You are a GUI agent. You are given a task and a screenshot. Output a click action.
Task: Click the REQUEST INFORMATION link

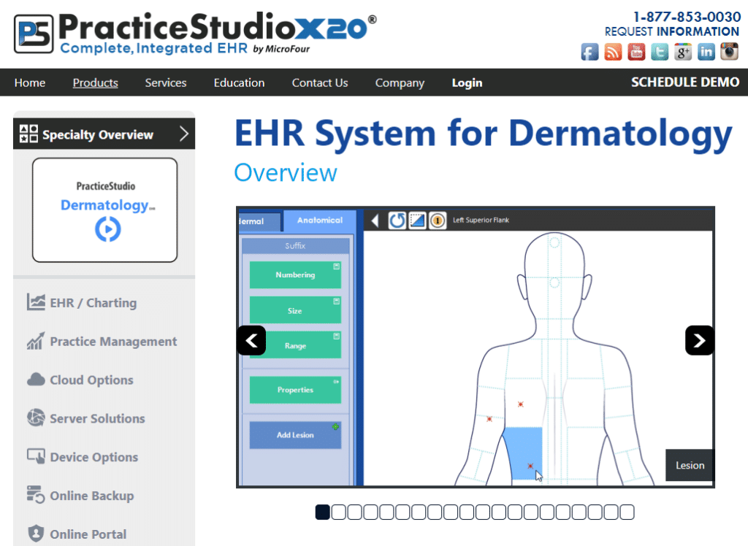(672, 31)
